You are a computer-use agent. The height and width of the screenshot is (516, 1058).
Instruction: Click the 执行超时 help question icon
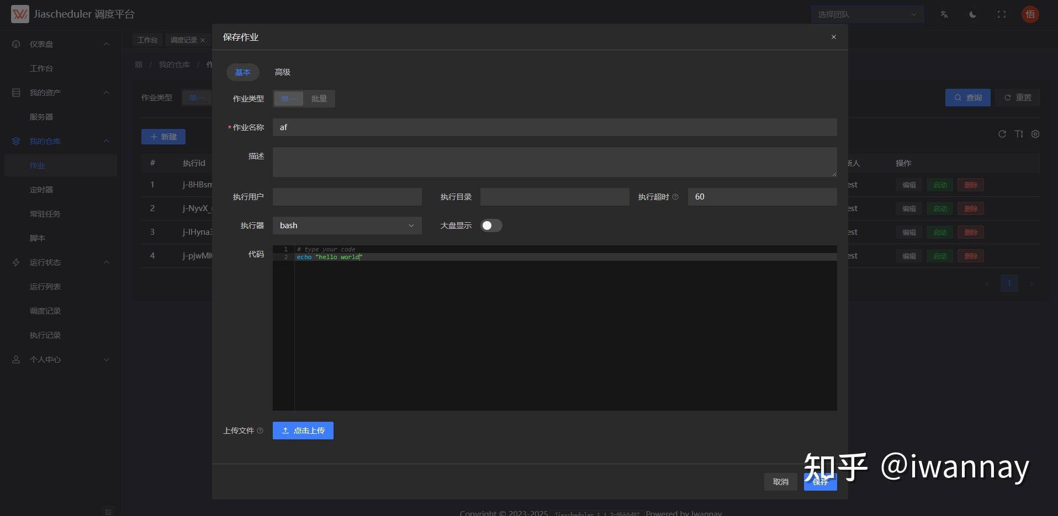tap(675, 197)
